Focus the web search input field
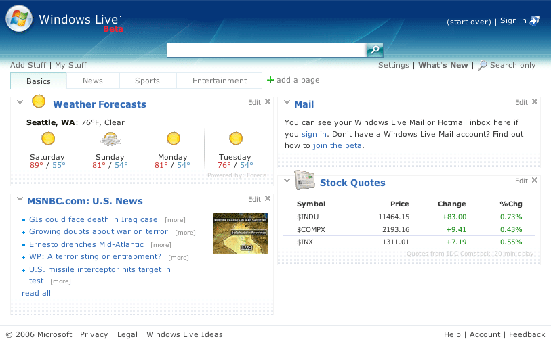This screenshot has width=551, height=341. pos(267,50)
